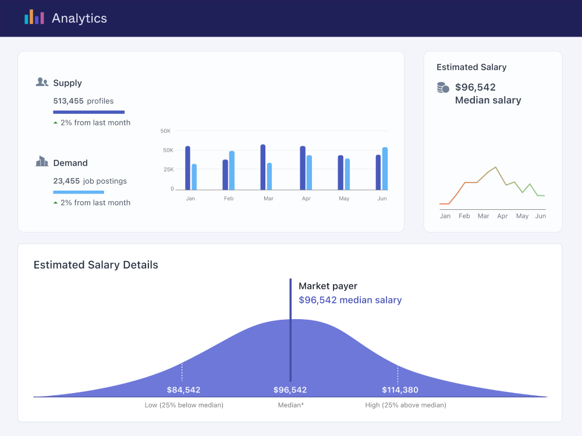Click the Supply people icon
The width and height of the screenshot is (582, 436).
[x=42, y=83]
